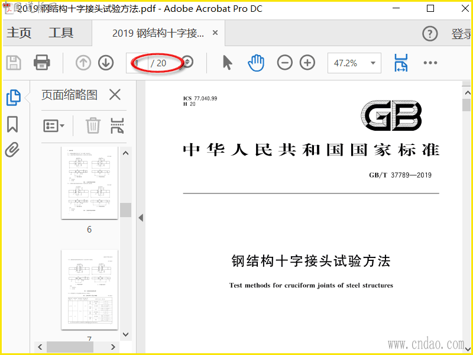Collapse the navigation pane arrow
The height and width of the screenshot is (355, 473).
[141, 218]
